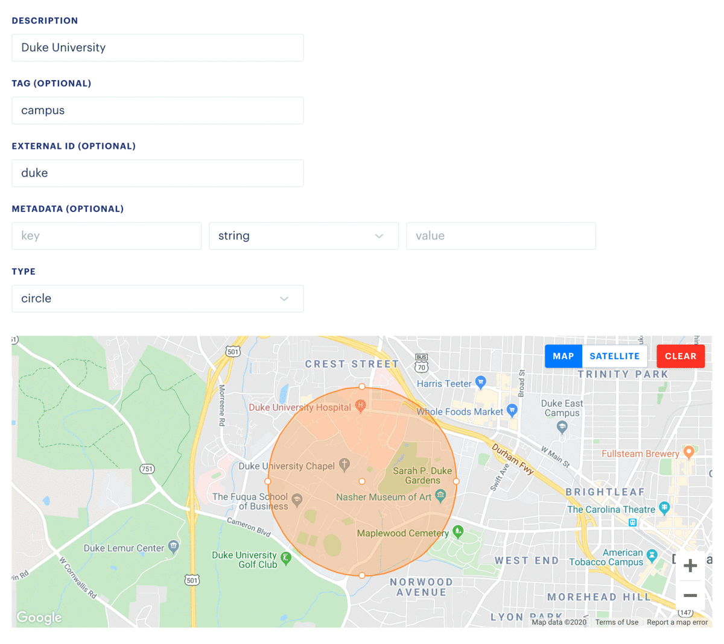Click the Cameron Blvd road label
Image resolution: width=724 pixels, height=644 pixels.
[249, 527]
